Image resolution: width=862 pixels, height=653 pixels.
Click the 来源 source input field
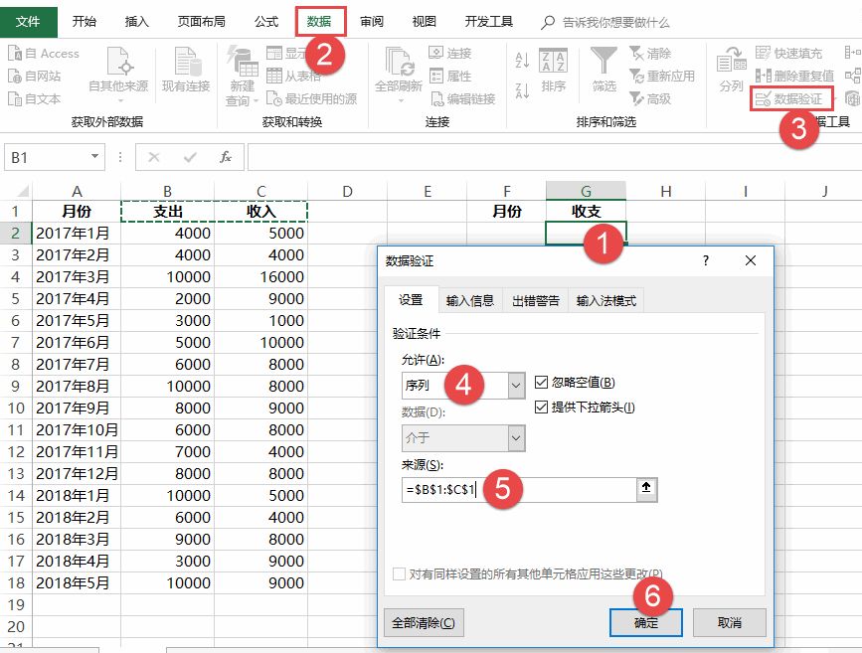click(x=519, y=489)
